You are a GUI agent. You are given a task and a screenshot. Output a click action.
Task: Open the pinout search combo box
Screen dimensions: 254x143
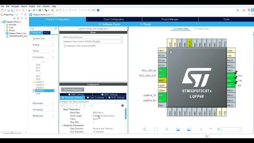pyautogui.click(x=231, y=129)
